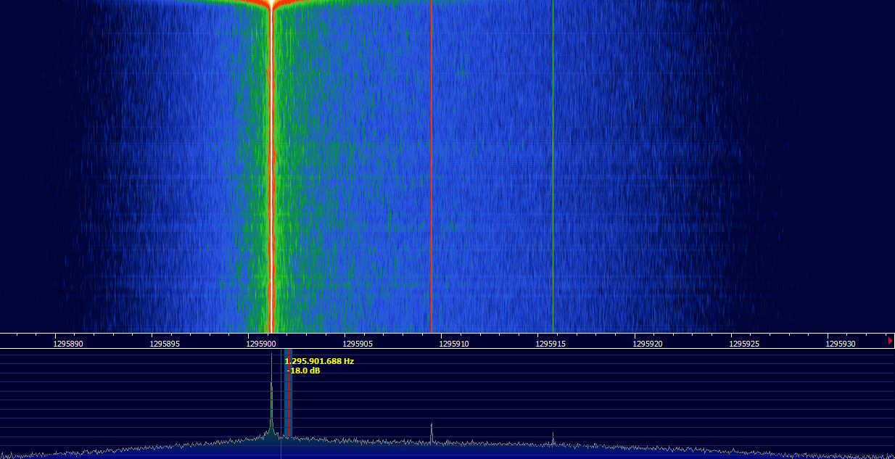Viewport: 895px width, 459px height.
Task: Click the thin red signal line in waterfall
Action: 432,181
